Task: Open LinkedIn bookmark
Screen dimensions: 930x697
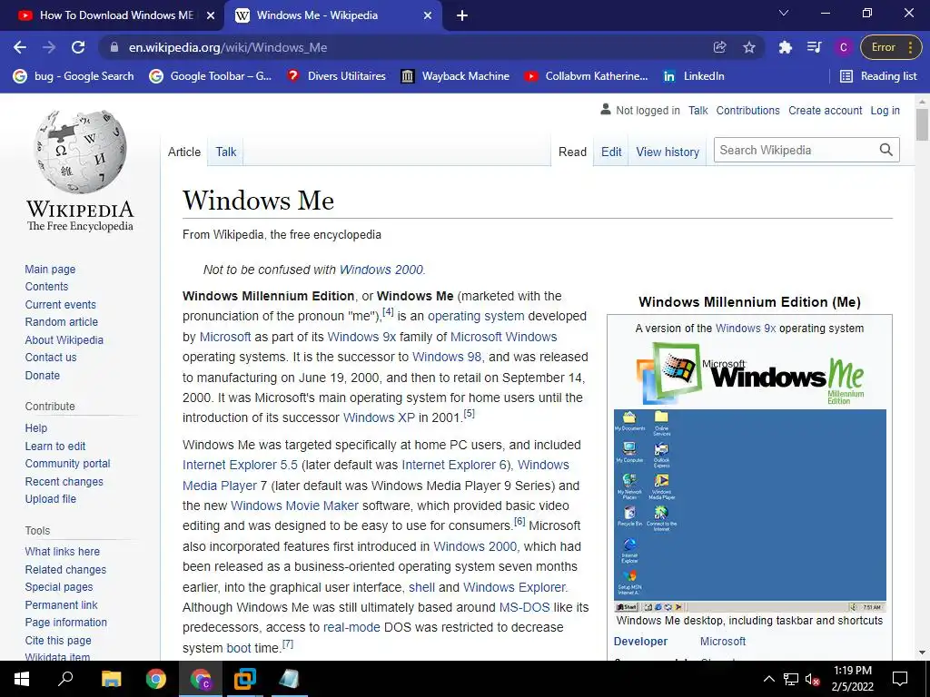Action: coord(693,76)
